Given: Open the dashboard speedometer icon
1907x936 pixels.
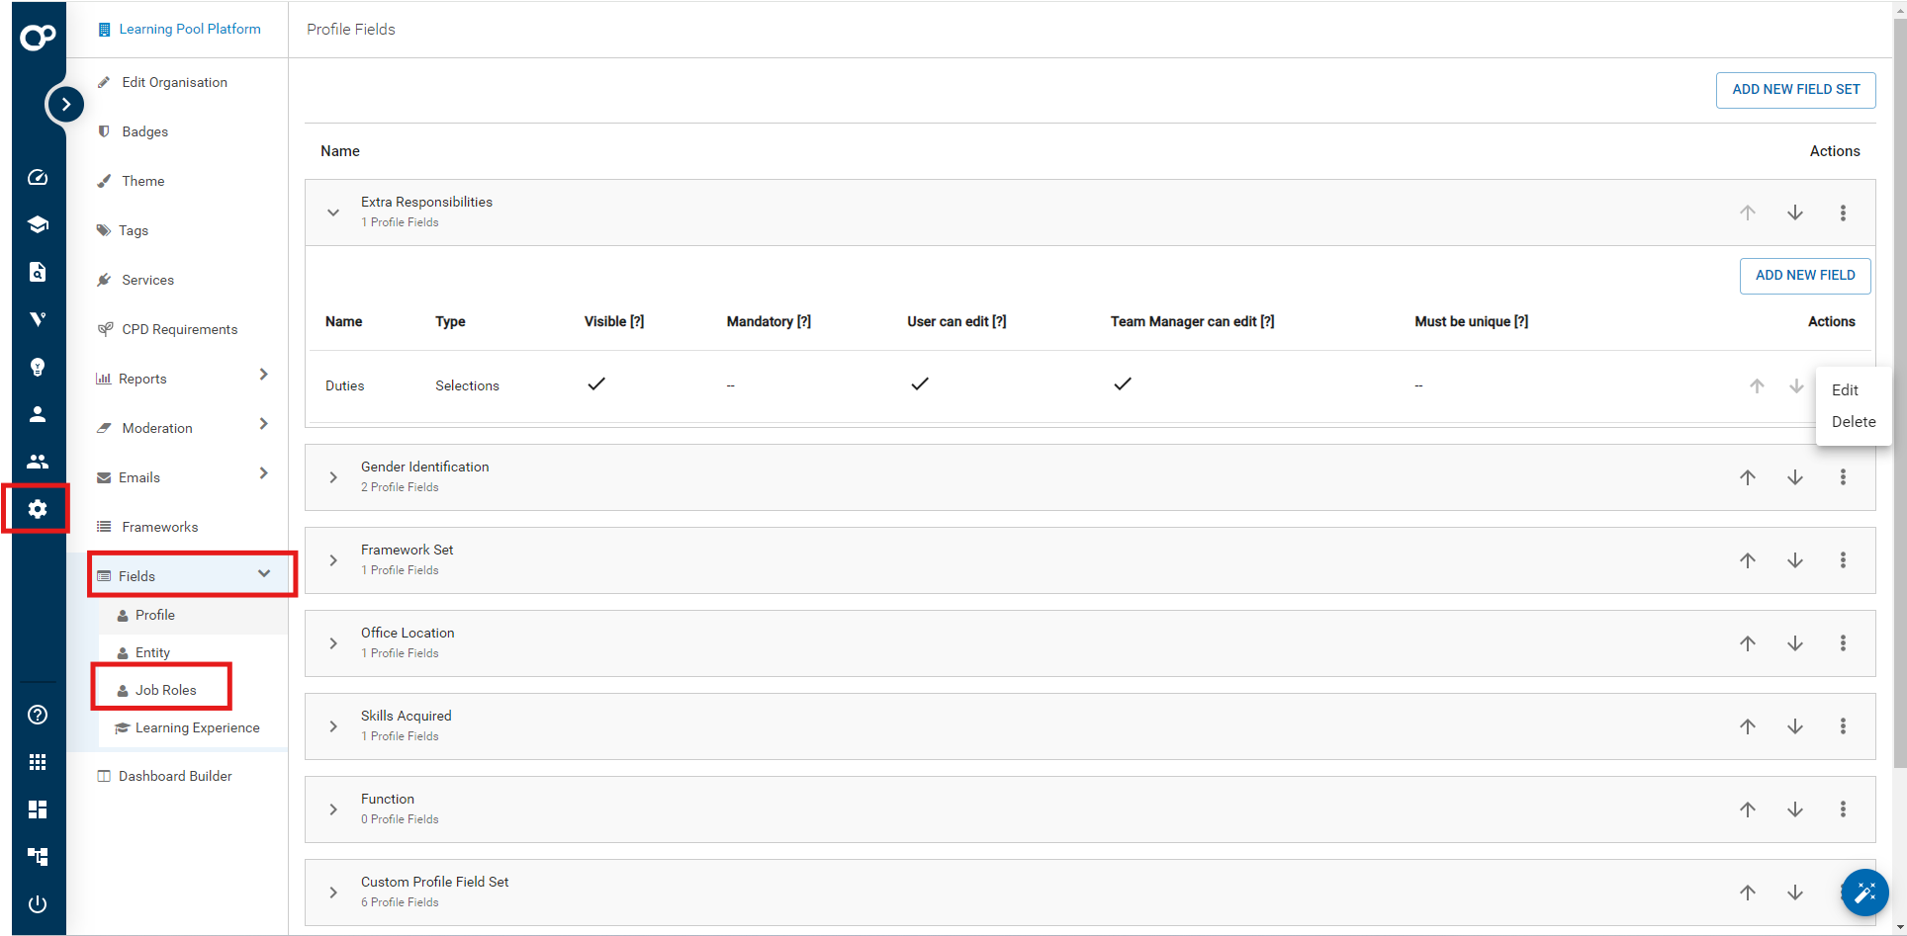Looking at the screenshot, I should click(38, 178).
